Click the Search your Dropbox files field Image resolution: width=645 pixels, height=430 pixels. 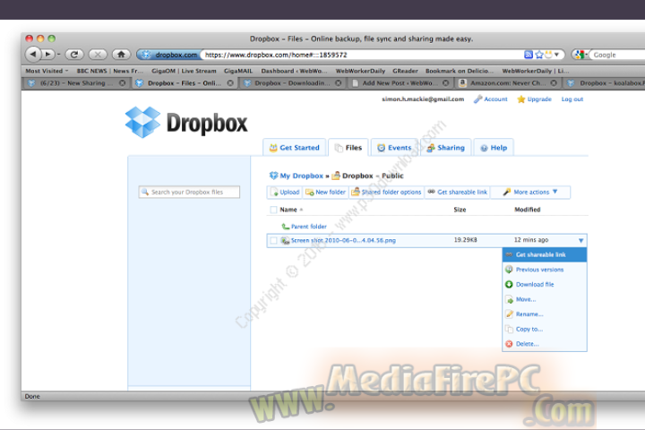click(x=189, y=193)
